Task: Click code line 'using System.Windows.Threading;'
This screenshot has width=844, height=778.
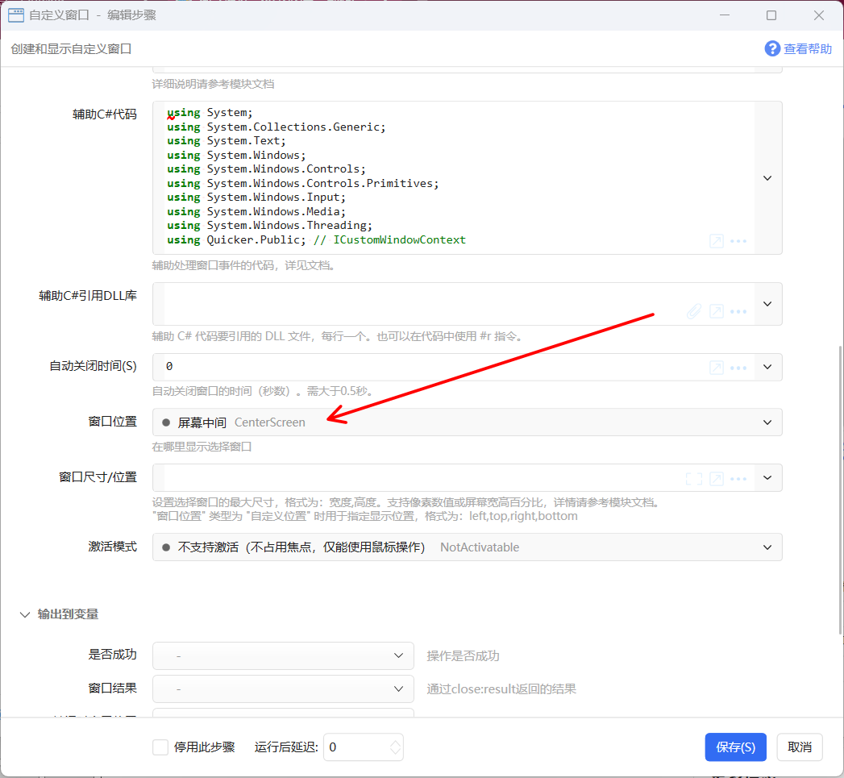Action: pyautogui.click(x=269, y=225)
